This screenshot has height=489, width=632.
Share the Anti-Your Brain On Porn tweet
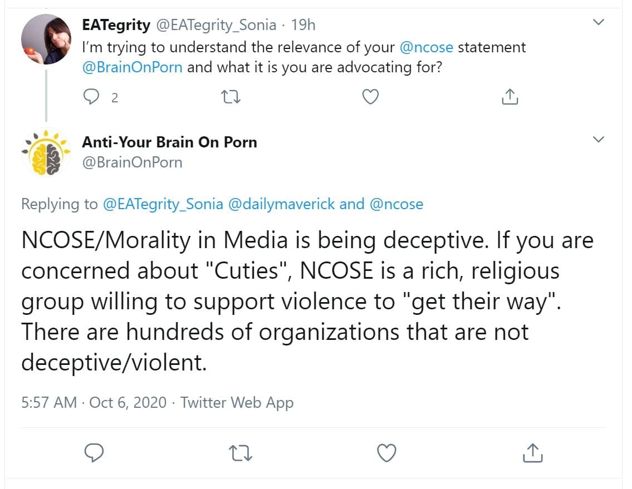coord(532,453)
